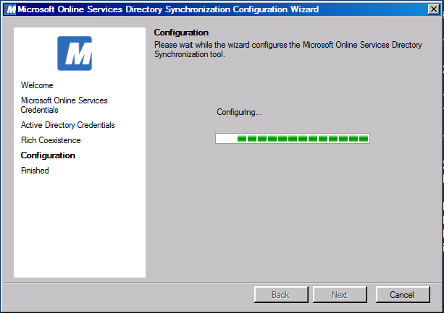This screenshot has width=444, height=313.
Task: Click the small M icon in title bar
Action: (10, 9)
